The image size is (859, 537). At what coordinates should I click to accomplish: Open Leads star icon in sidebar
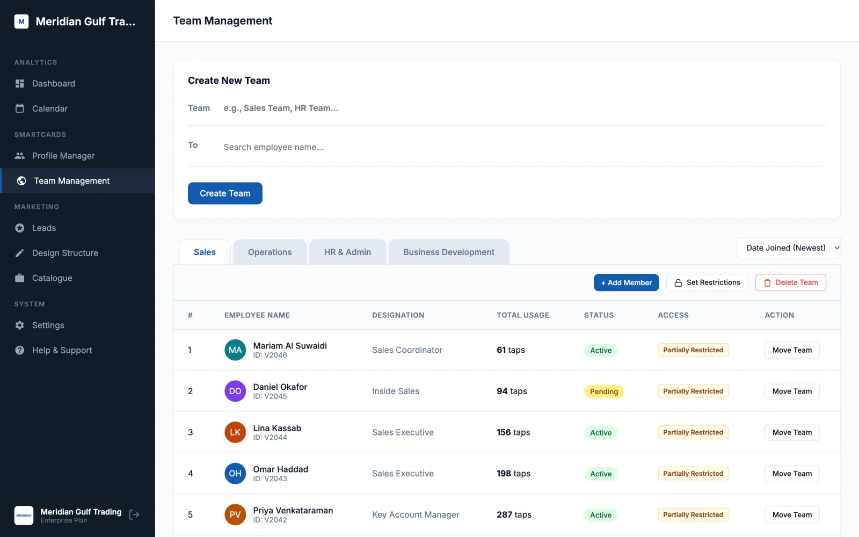20,228
